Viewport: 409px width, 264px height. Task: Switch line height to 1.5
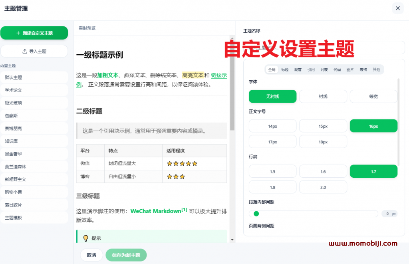pos(272,171)
